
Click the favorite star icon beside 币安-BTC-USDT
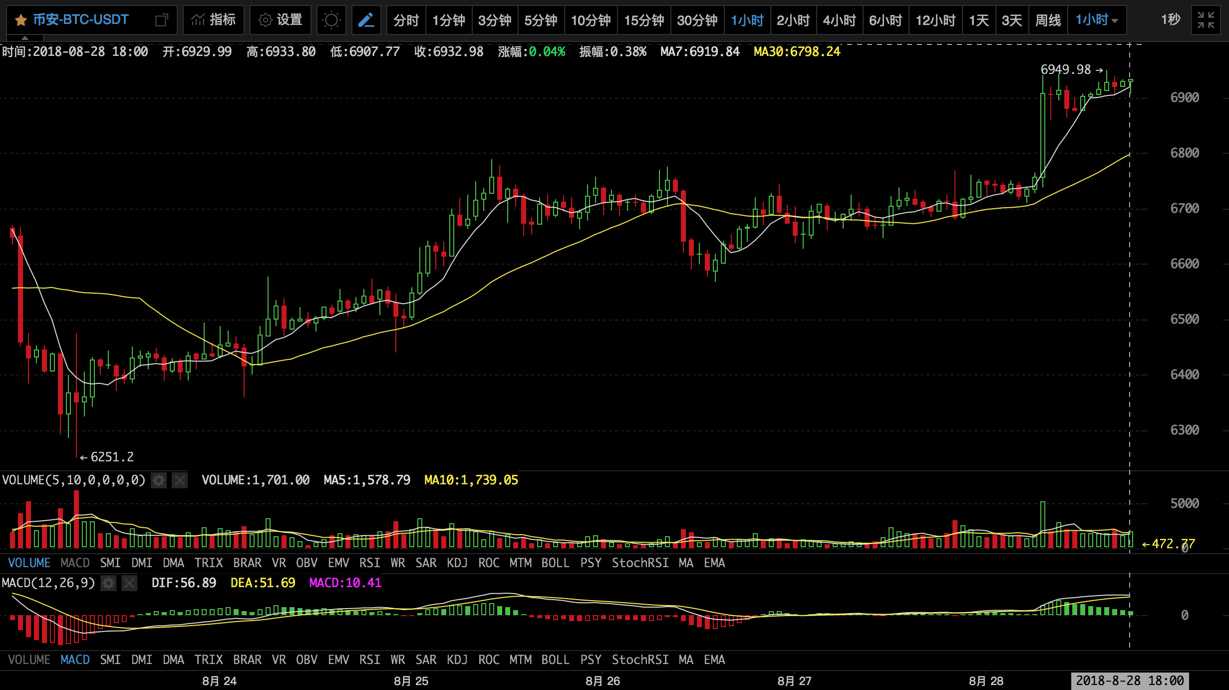click(x=21, y=20)
